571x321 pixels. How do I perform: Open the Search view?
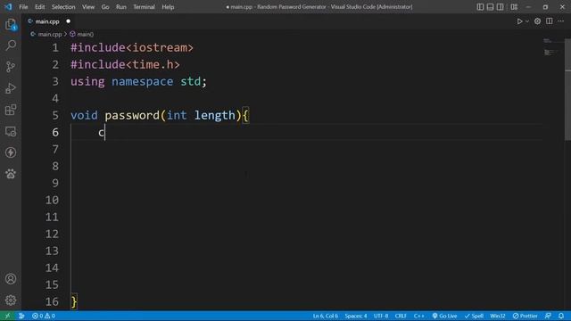click(x=11, y=45)
